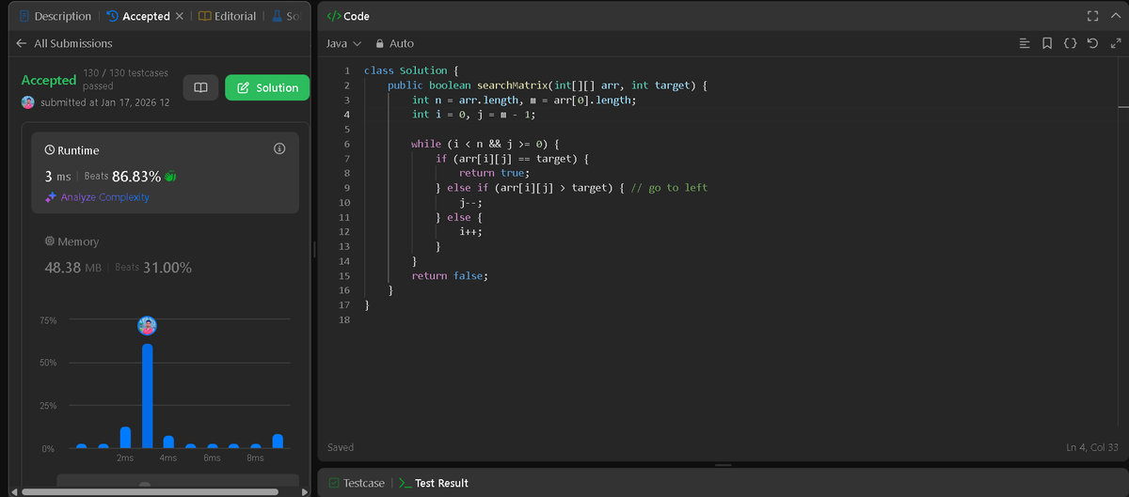This screenshot has width=1129, height=497.
Task: Switch to the Description tab
Action: [55, 16]
